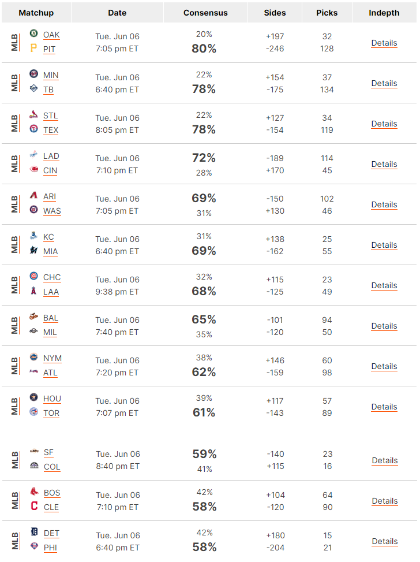Click the Chicago Cubs logo icon

pyautogui.click(x=33, y=277)
